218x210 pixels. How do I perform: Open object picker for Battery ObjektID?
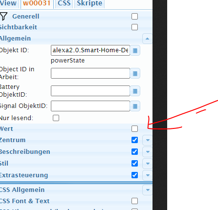pyautogui.click(x=135, y=91)
